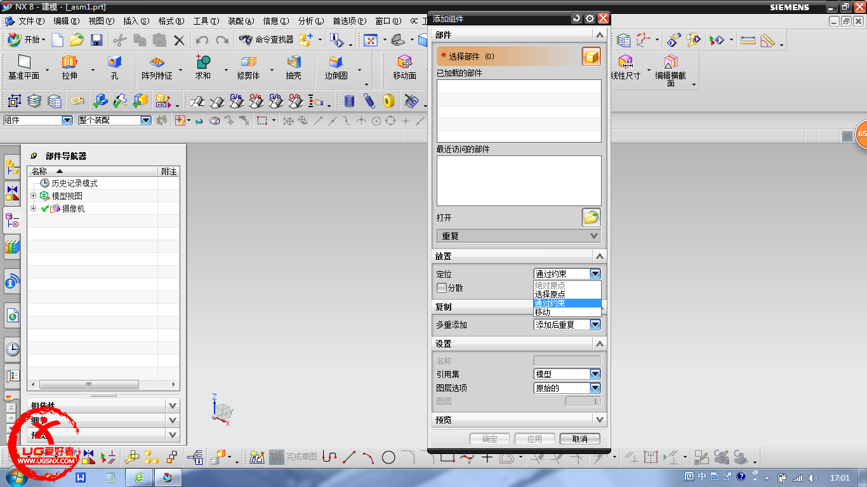Select the 抽壳 shell tool
The height and width of the screenshot is (487, 867).
click(x=293, y=68)
